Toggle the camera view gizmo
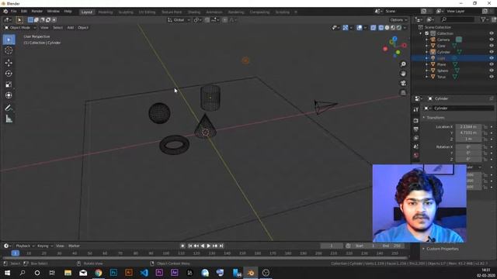The height and width of the screenshot is (279, 497). pos(403,83)
